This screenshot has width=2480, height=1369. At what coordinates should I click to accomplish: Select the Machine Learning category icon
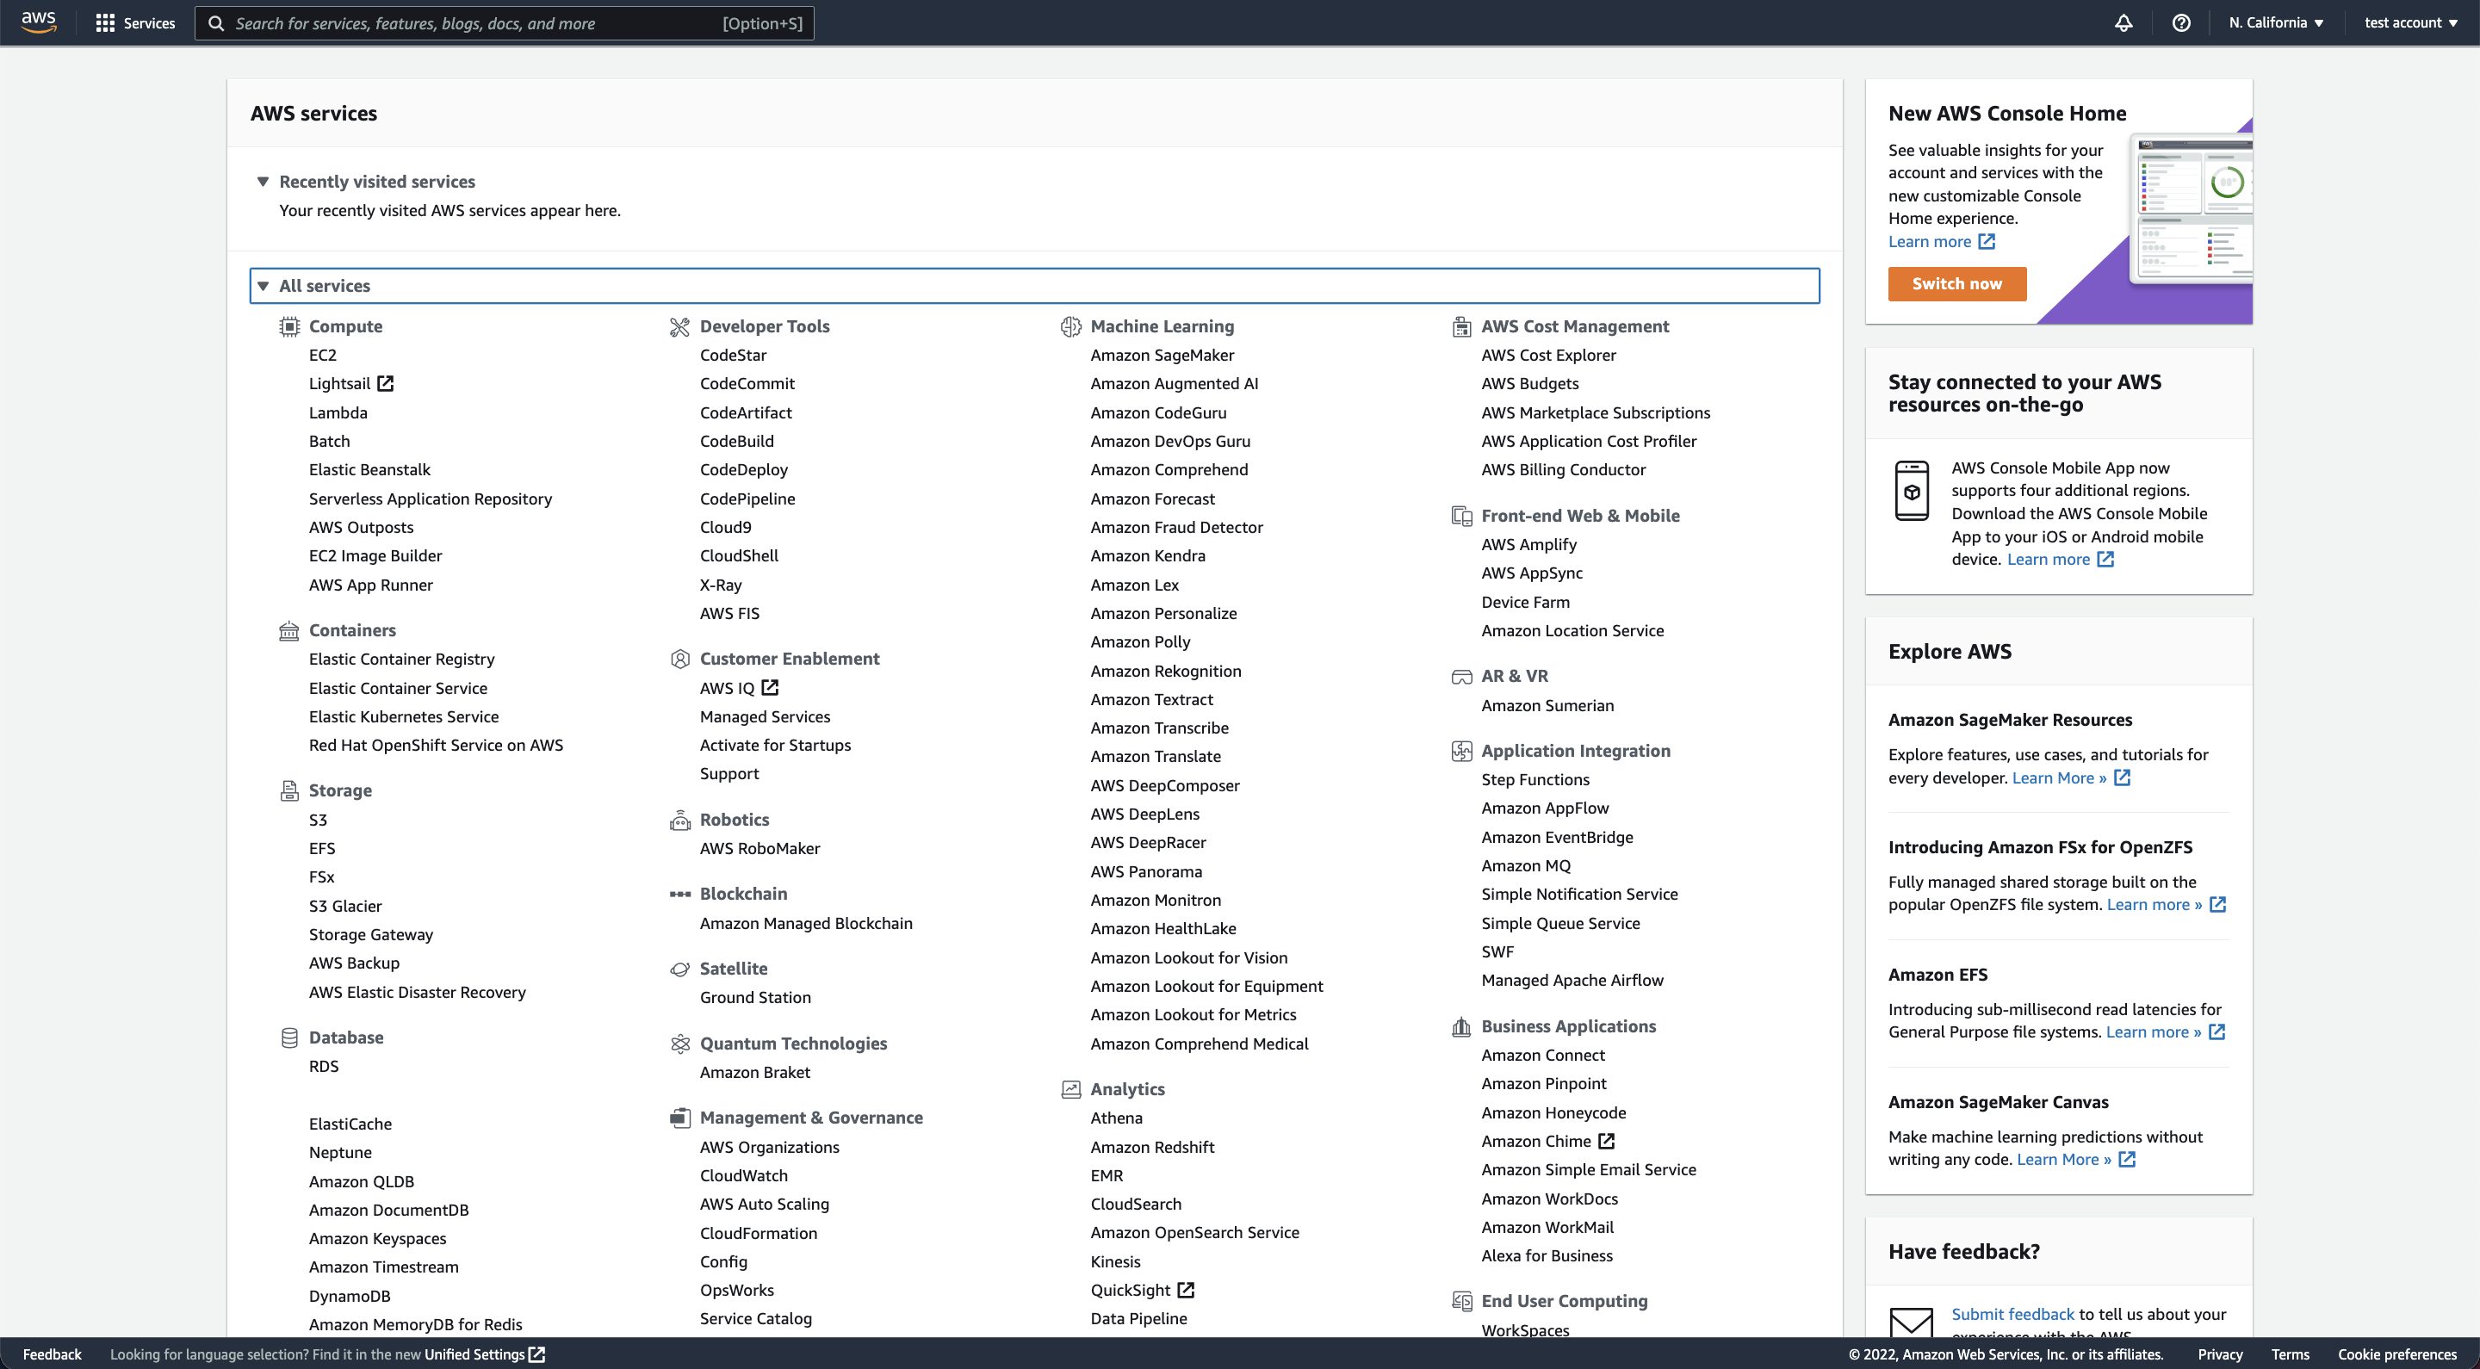point(1070,326)
